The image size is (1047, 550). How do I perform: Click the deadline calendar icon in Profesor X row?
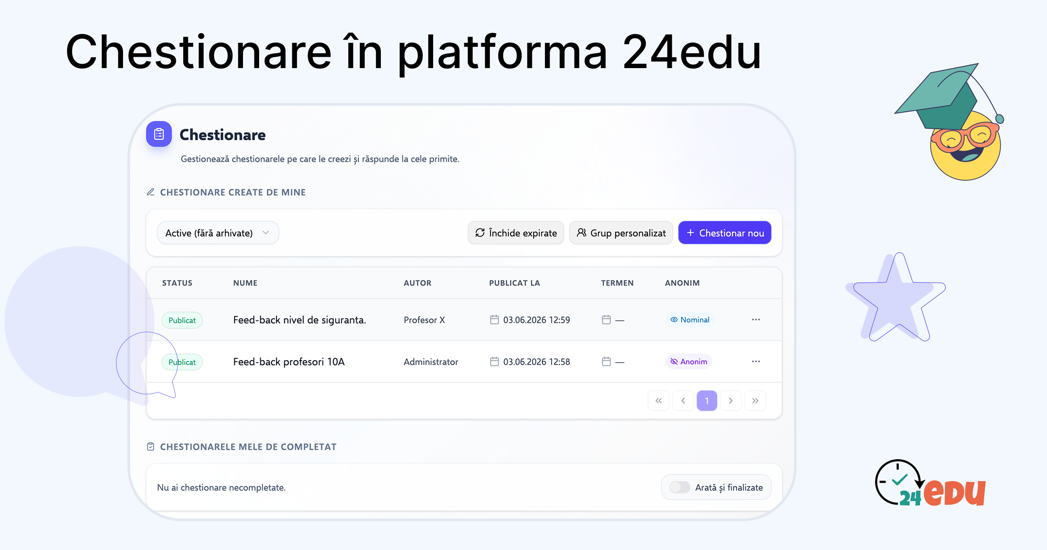tap(606, 320)
